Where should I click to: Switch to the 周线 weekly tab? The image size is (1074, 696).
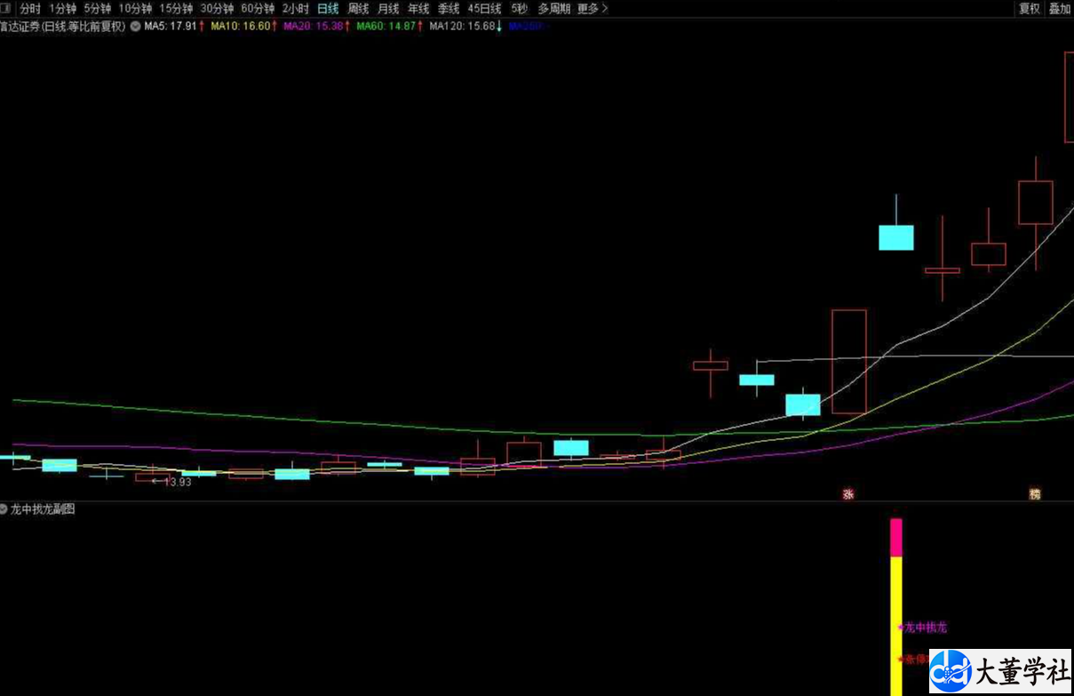(x=358, y=9)
